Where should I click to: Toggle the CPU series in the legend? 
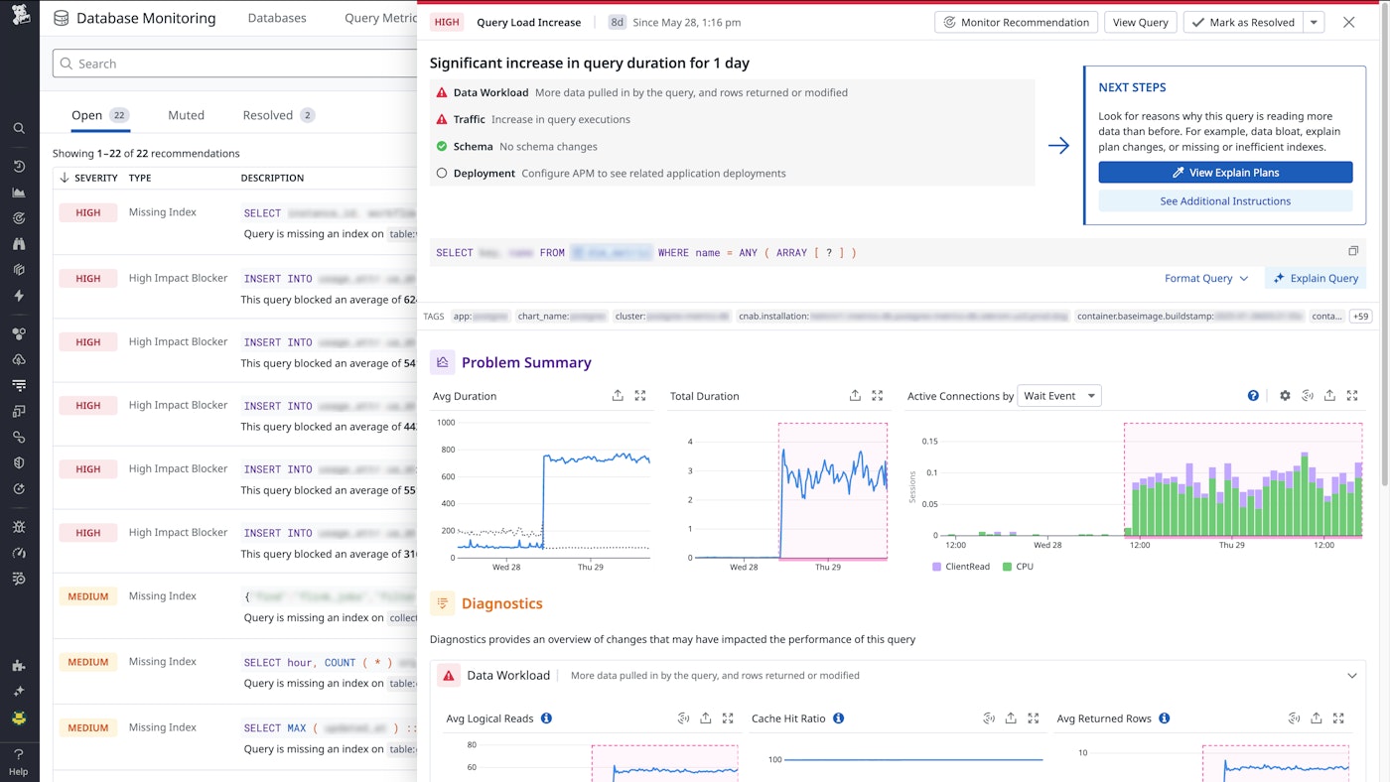pos(1018,567)
